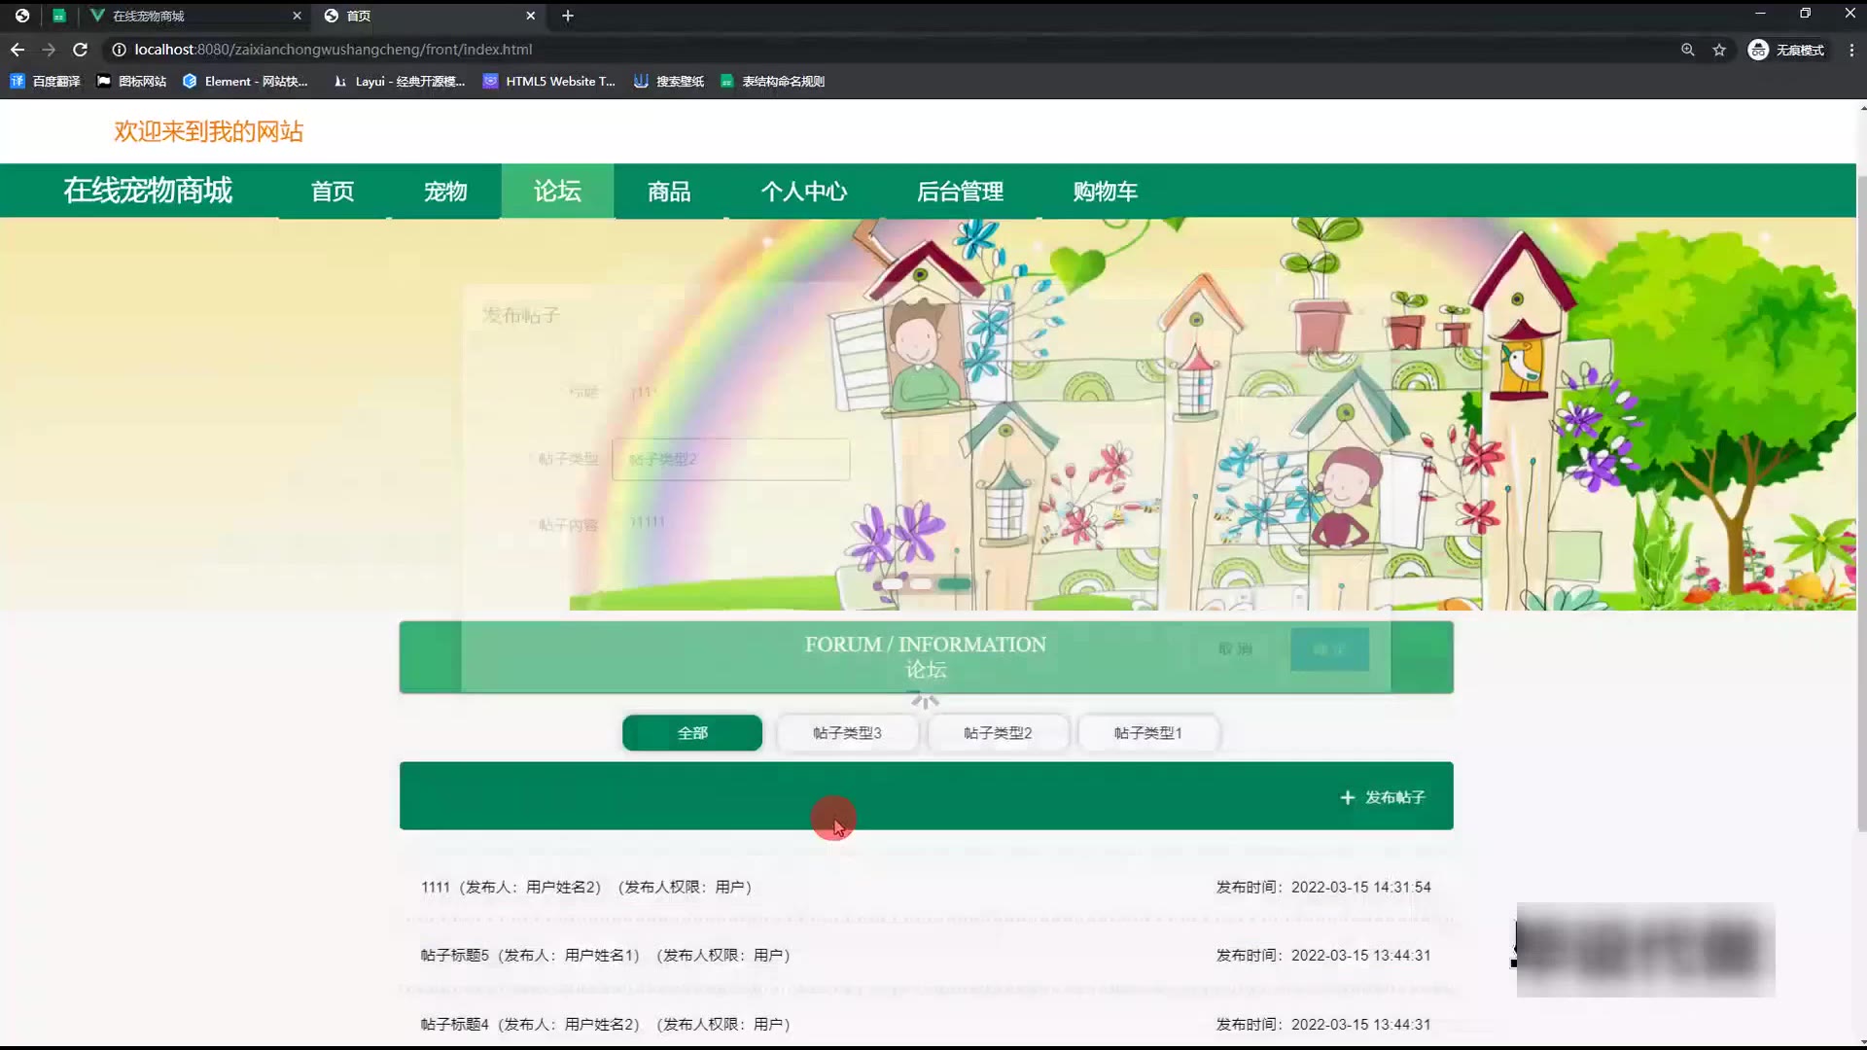The image size is (1867, 1050).
Task: Close the 首页 browser tab
Action: click(x=530, y=16)
